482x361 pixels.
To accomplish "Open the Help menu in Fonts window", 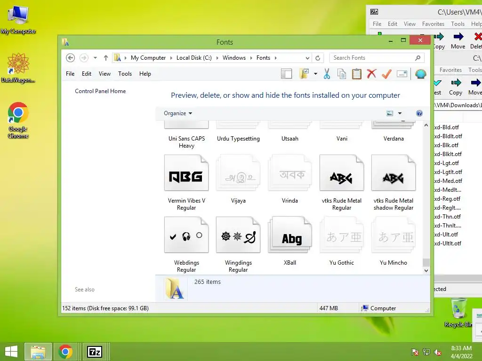I will [145, 74].
